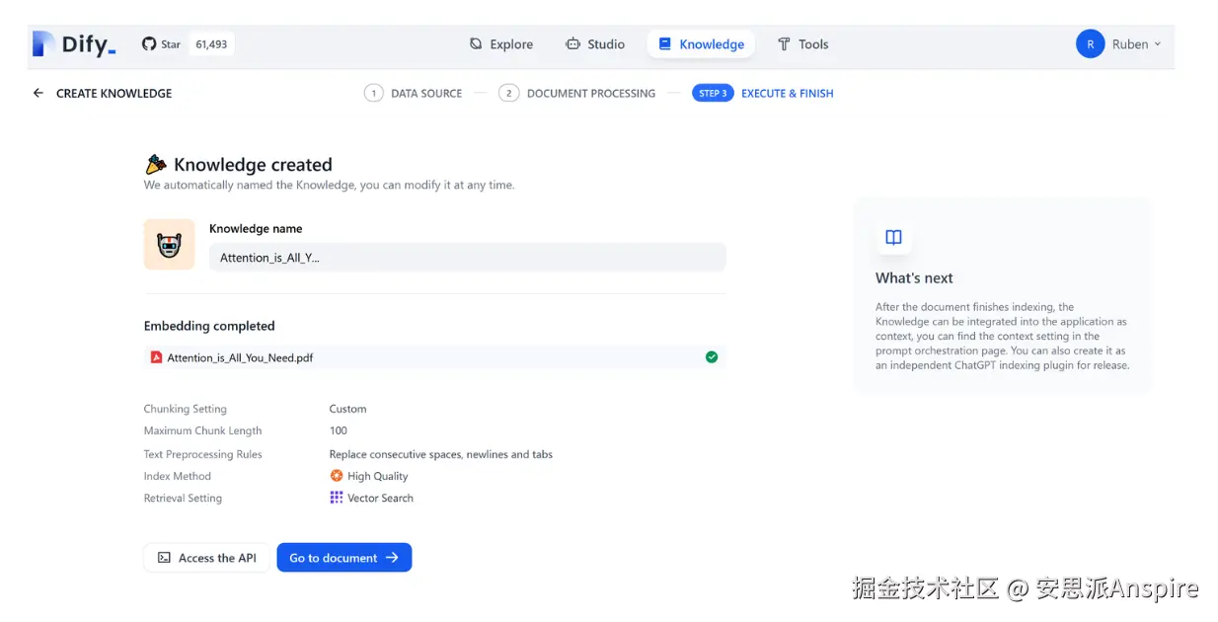
Task: Click the green embedding completed checkmark
Action: 712,357
